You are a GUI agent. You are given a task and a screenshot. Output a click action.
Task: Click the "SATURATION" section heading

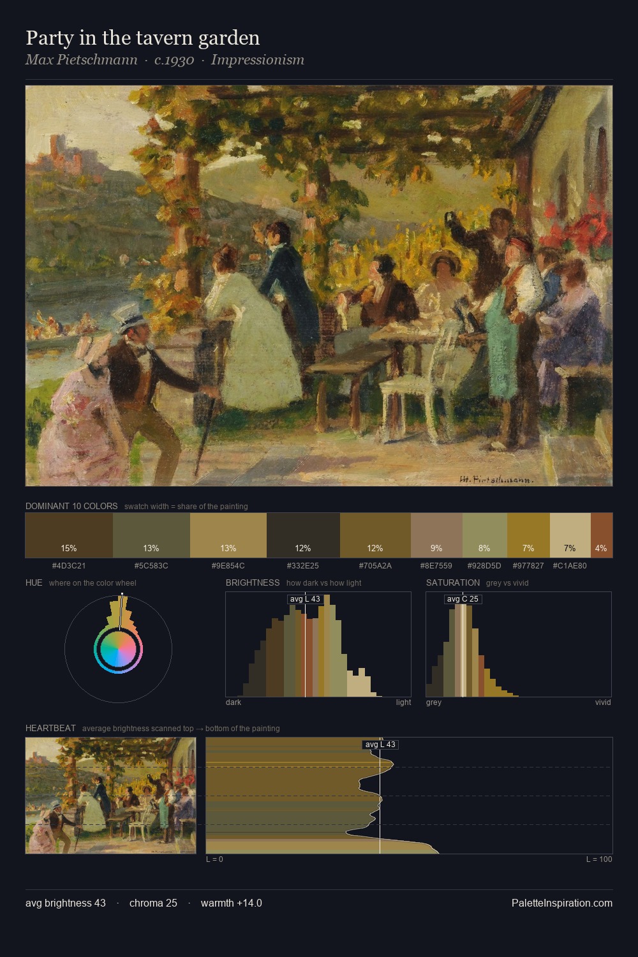(x=453, y=582)
